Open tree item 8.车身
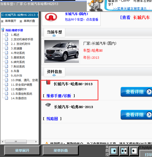Image resolution: width=152 pixels, height=157 pixels. point(15,71)
